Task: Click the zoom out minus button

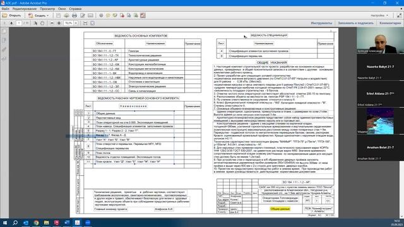Action: [x=52, y=23]
